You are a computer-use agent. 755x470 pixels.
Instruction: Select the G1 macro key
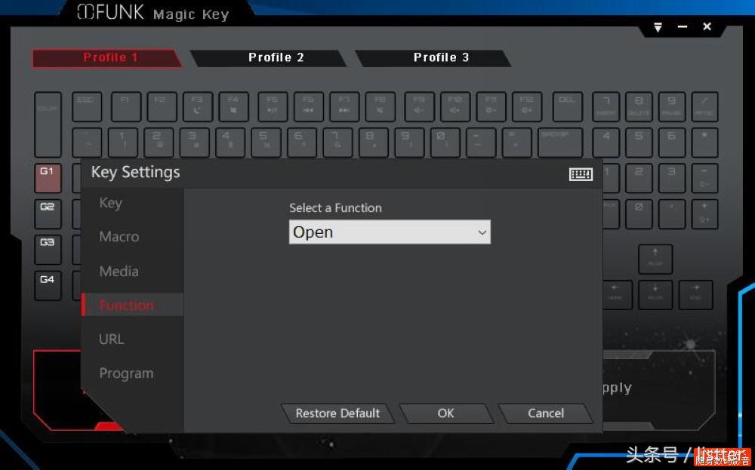click(x=48, y=178)
